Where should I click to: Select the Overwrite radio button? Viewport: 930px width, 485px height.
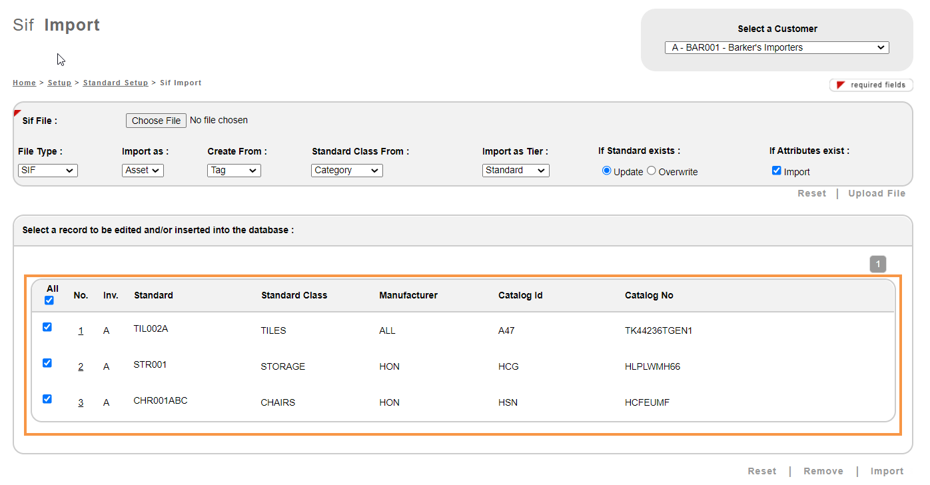(652, 171)
